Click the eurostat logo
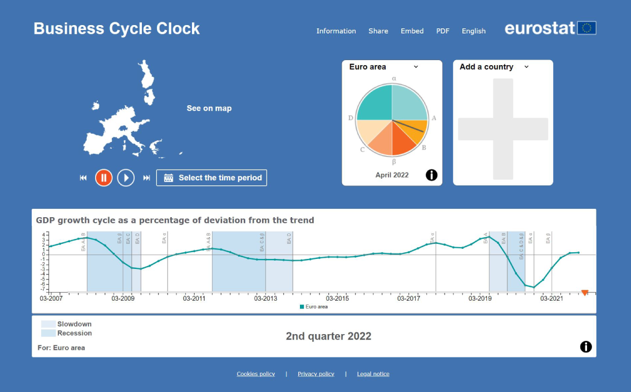This screenshot has width=631, height=392. pyautogui.click(x=550, y=28)
